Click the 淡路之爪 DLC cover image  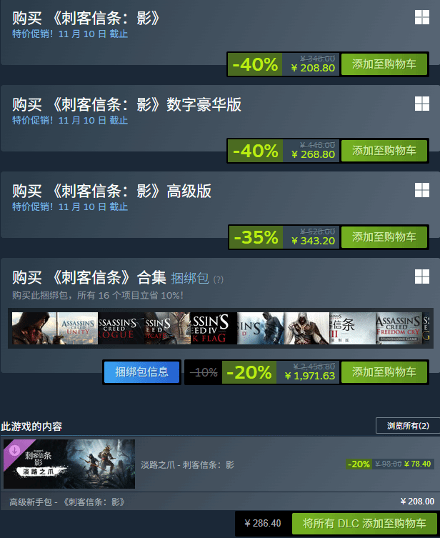(x=69, y=464)
